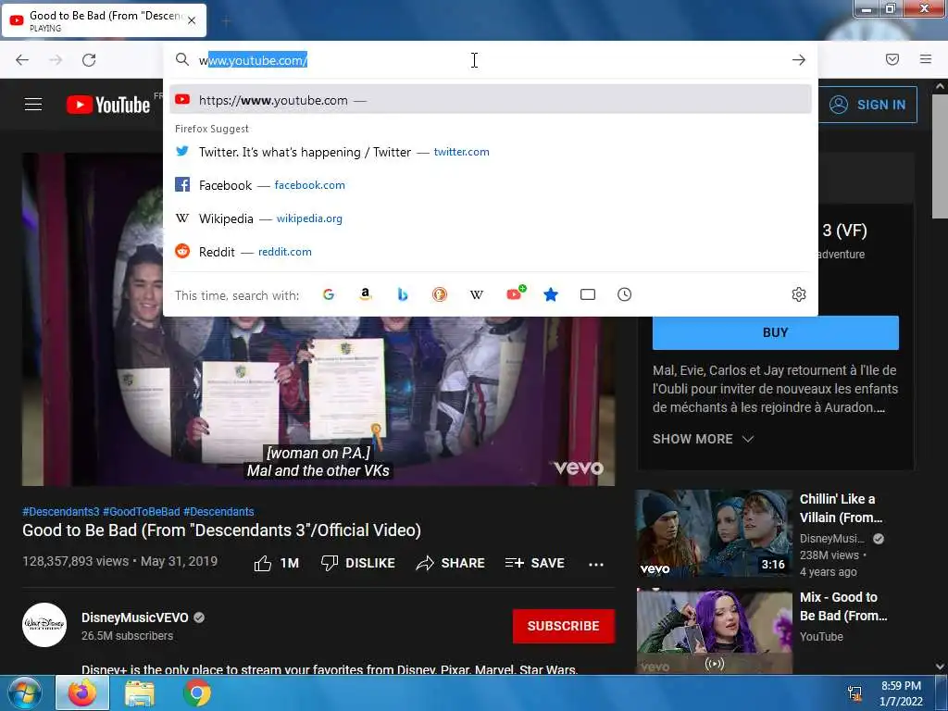The image size is (948, 711).
Task: Open Mix - Good to Be Bad thumbnail
Action: click(x=714, y=631)
